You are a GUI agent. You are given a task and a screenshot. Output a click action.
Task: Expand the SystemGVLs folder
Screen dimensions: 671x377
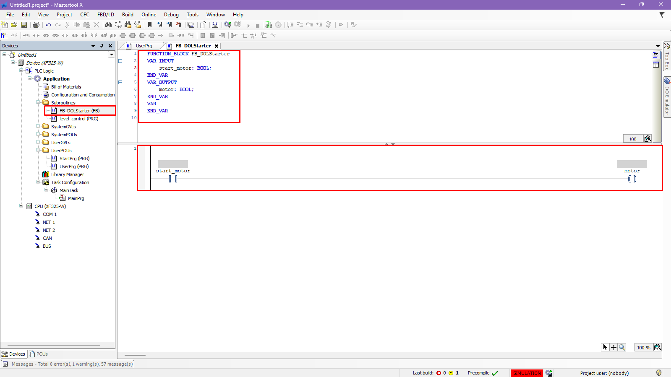pyautogui.click(x=38, y=126)
